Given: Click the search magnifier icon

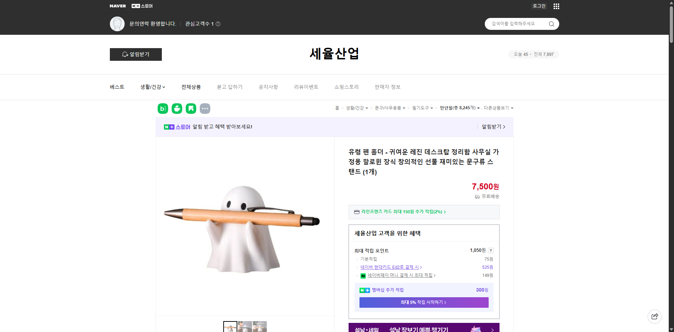Looking at the screenshot, I should [551, 24].
